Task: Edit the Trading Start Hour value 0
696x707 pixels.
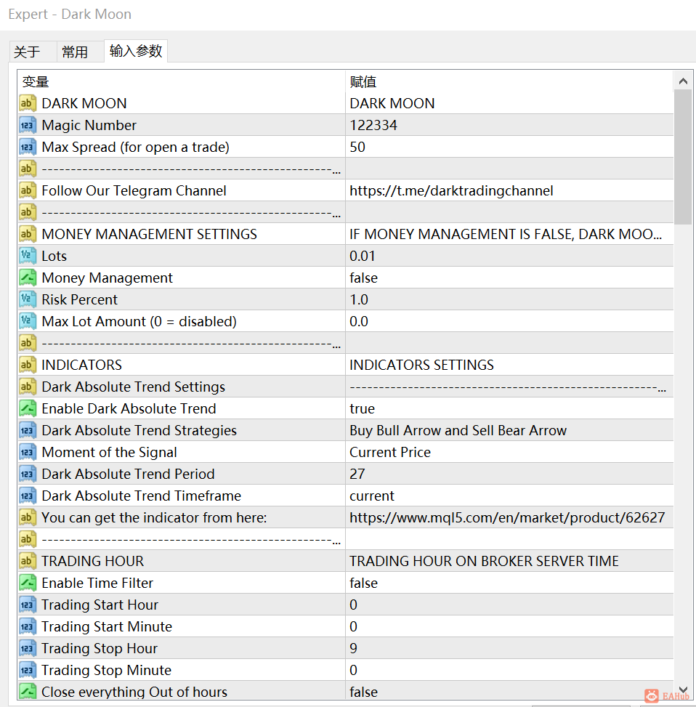Action: pyautogui.click(x=509, y=605)
